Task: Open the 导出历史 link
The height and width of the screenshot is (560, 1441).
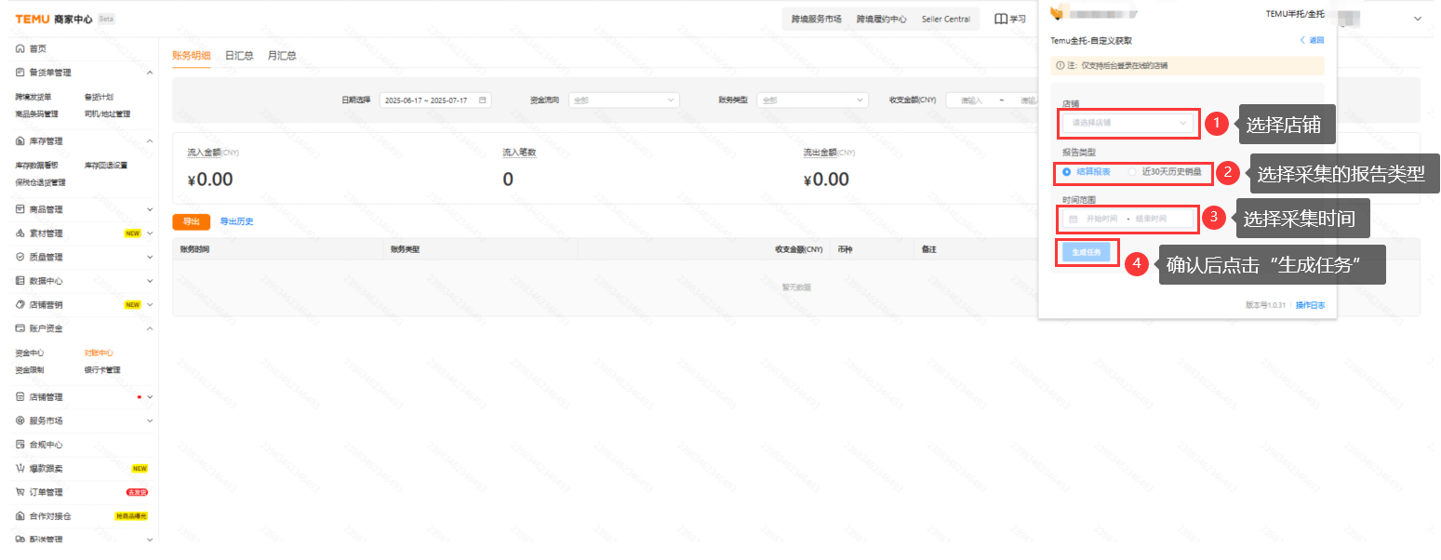Action: pyautogui.click(x=236, y=221)
